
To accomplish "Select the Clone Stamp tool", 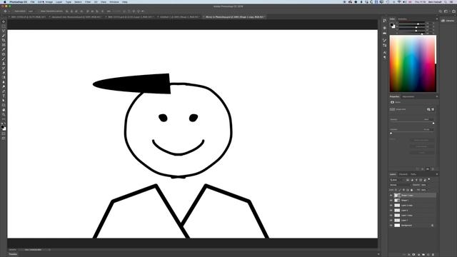I will [x=4, y=64].
